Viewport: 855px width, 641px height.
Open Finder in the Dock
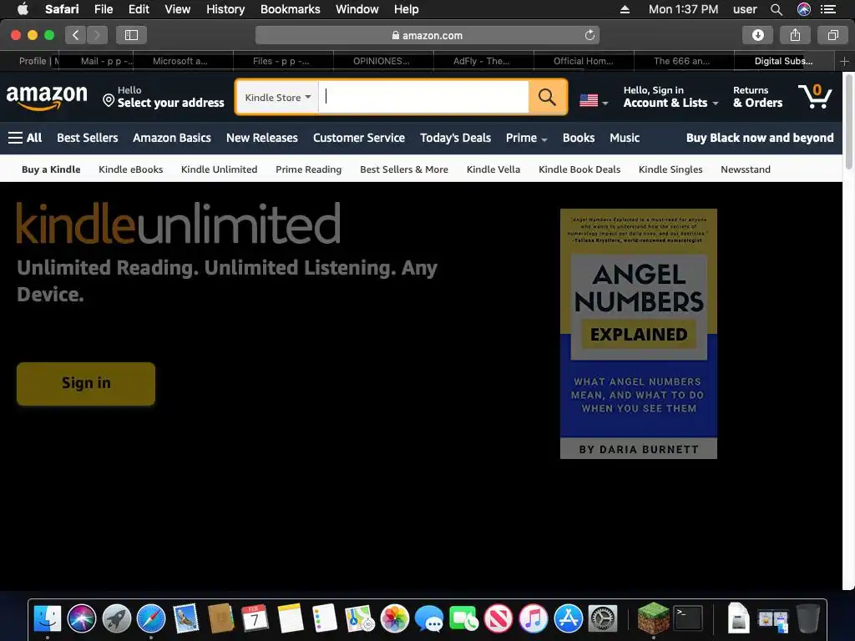tap(48, 618)
